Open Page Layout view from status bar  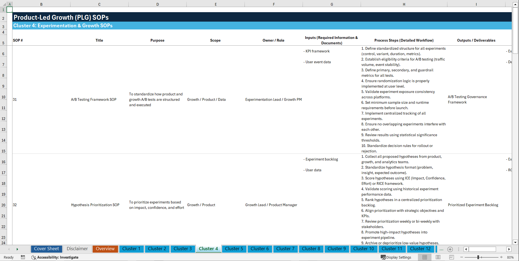pos(438,257)
